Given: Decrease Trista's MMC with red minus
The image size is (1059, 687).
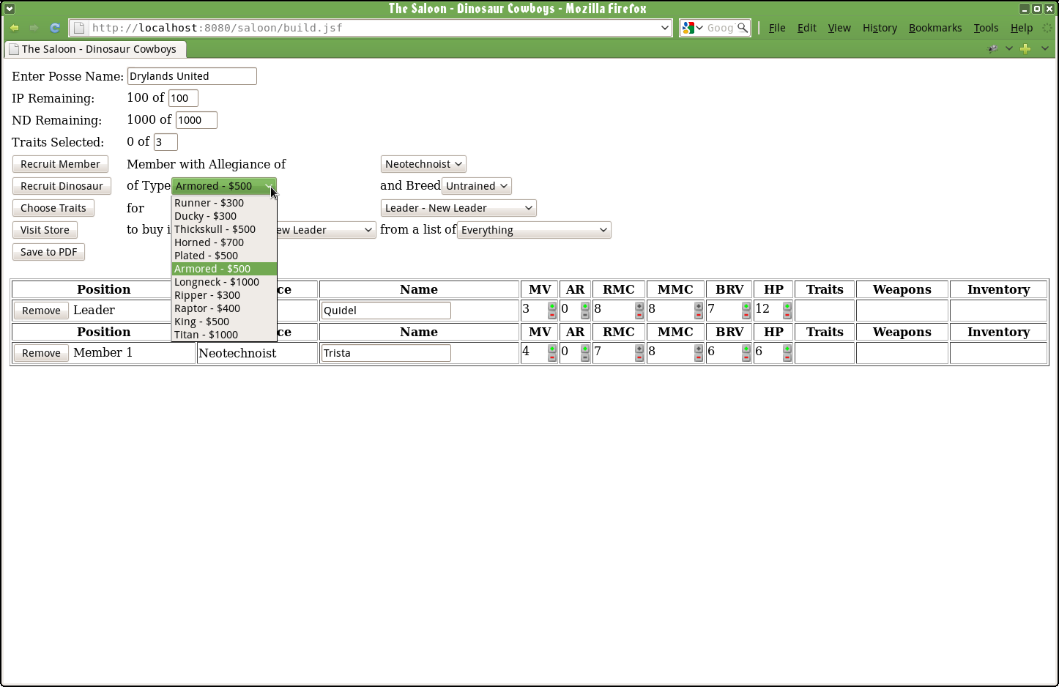Looking at the screenshot, I should (699, 357).
